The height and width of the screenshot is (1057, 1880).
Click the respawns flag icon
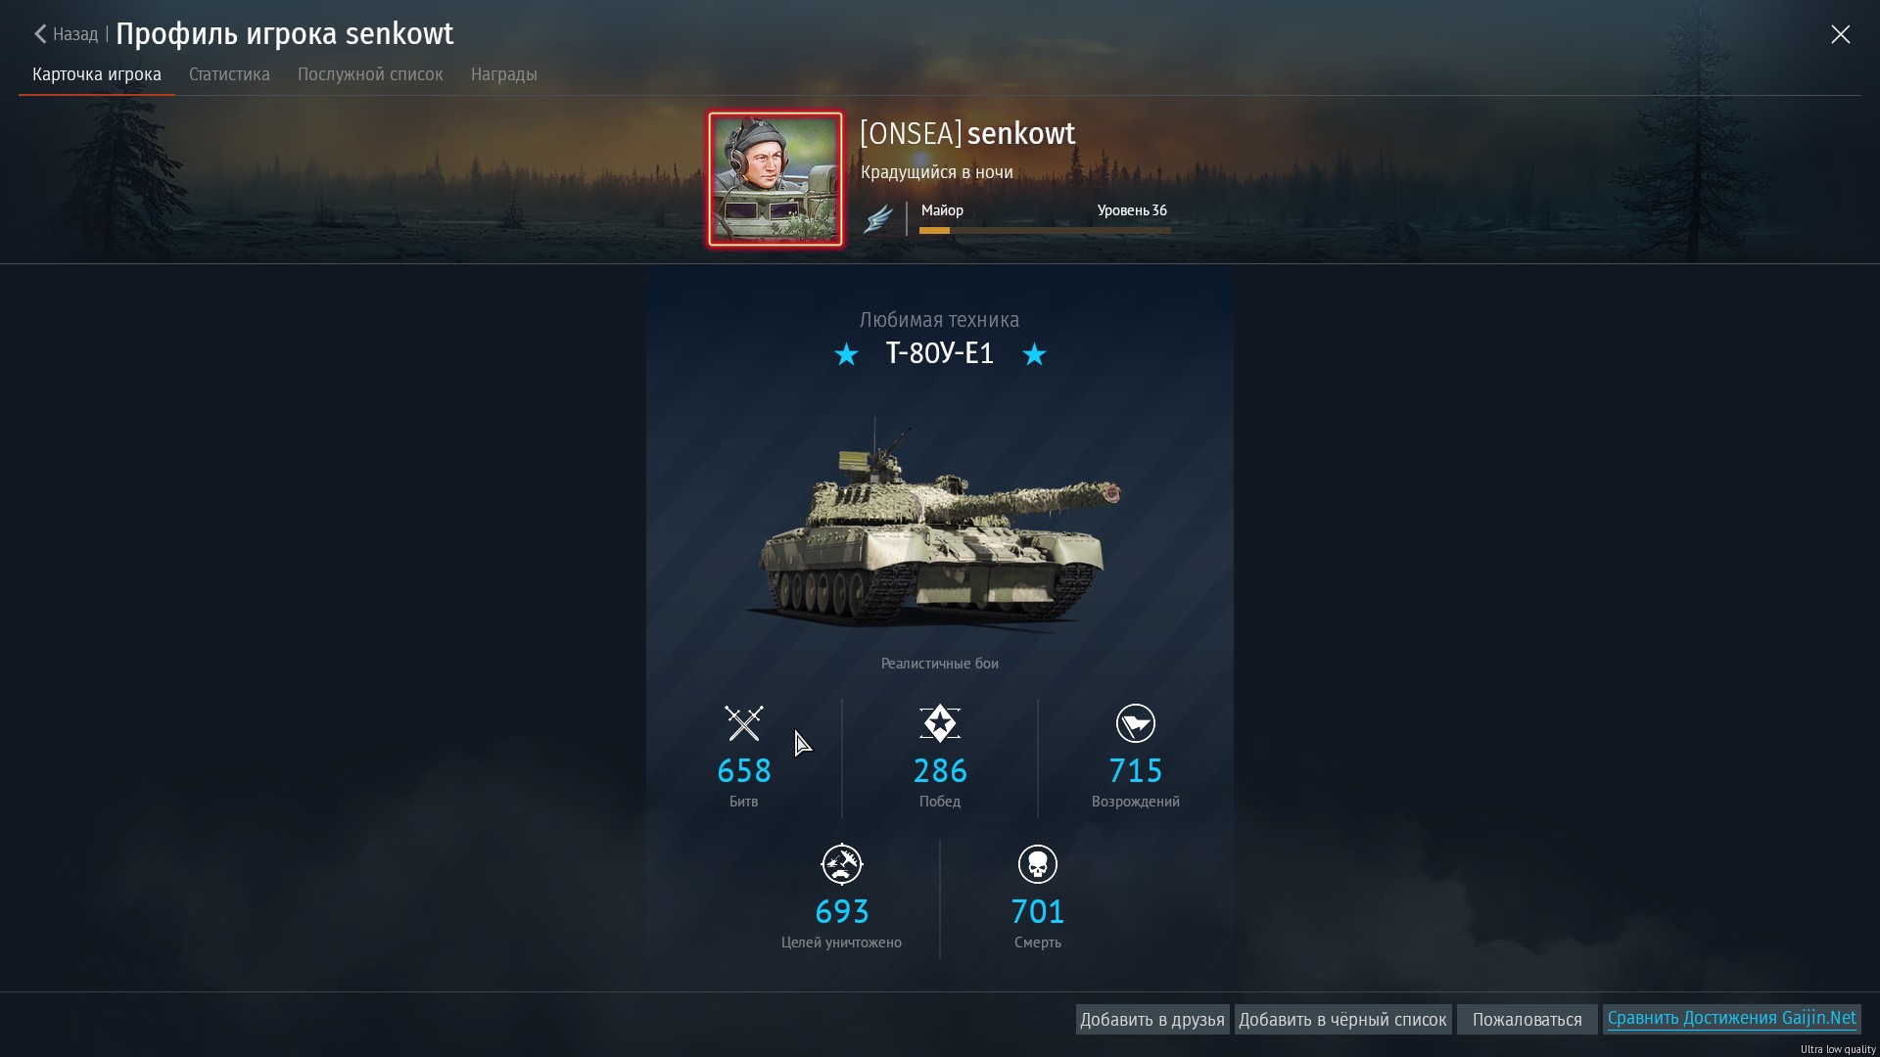[1136, 723]
